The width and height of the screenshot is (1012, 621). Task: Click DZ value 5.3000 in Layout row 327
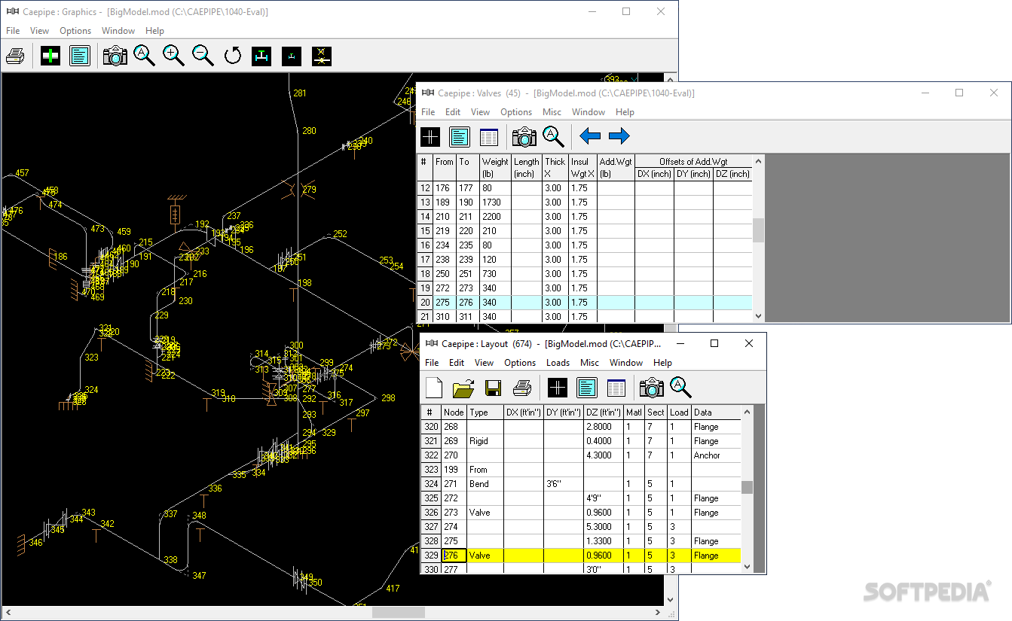tap(604, 527)
